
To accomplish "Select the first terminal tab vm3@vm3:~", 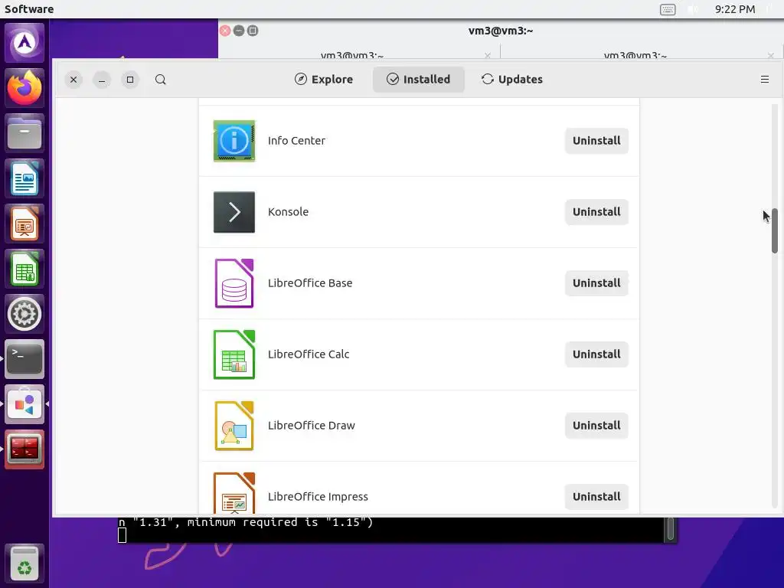I will (352, 55).
